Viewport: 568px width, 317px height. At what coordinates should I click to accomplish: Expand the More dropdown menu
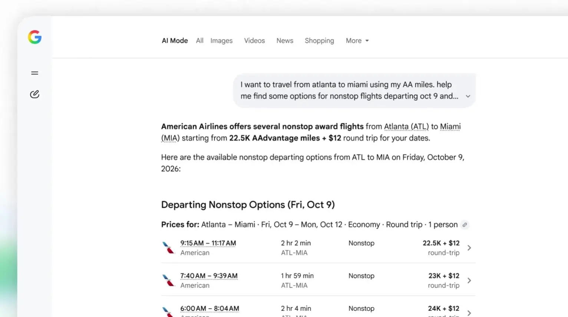pos(357,41)
